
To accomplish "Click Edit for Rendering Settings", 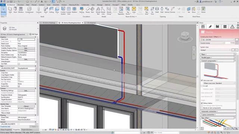I will [26, 90].
